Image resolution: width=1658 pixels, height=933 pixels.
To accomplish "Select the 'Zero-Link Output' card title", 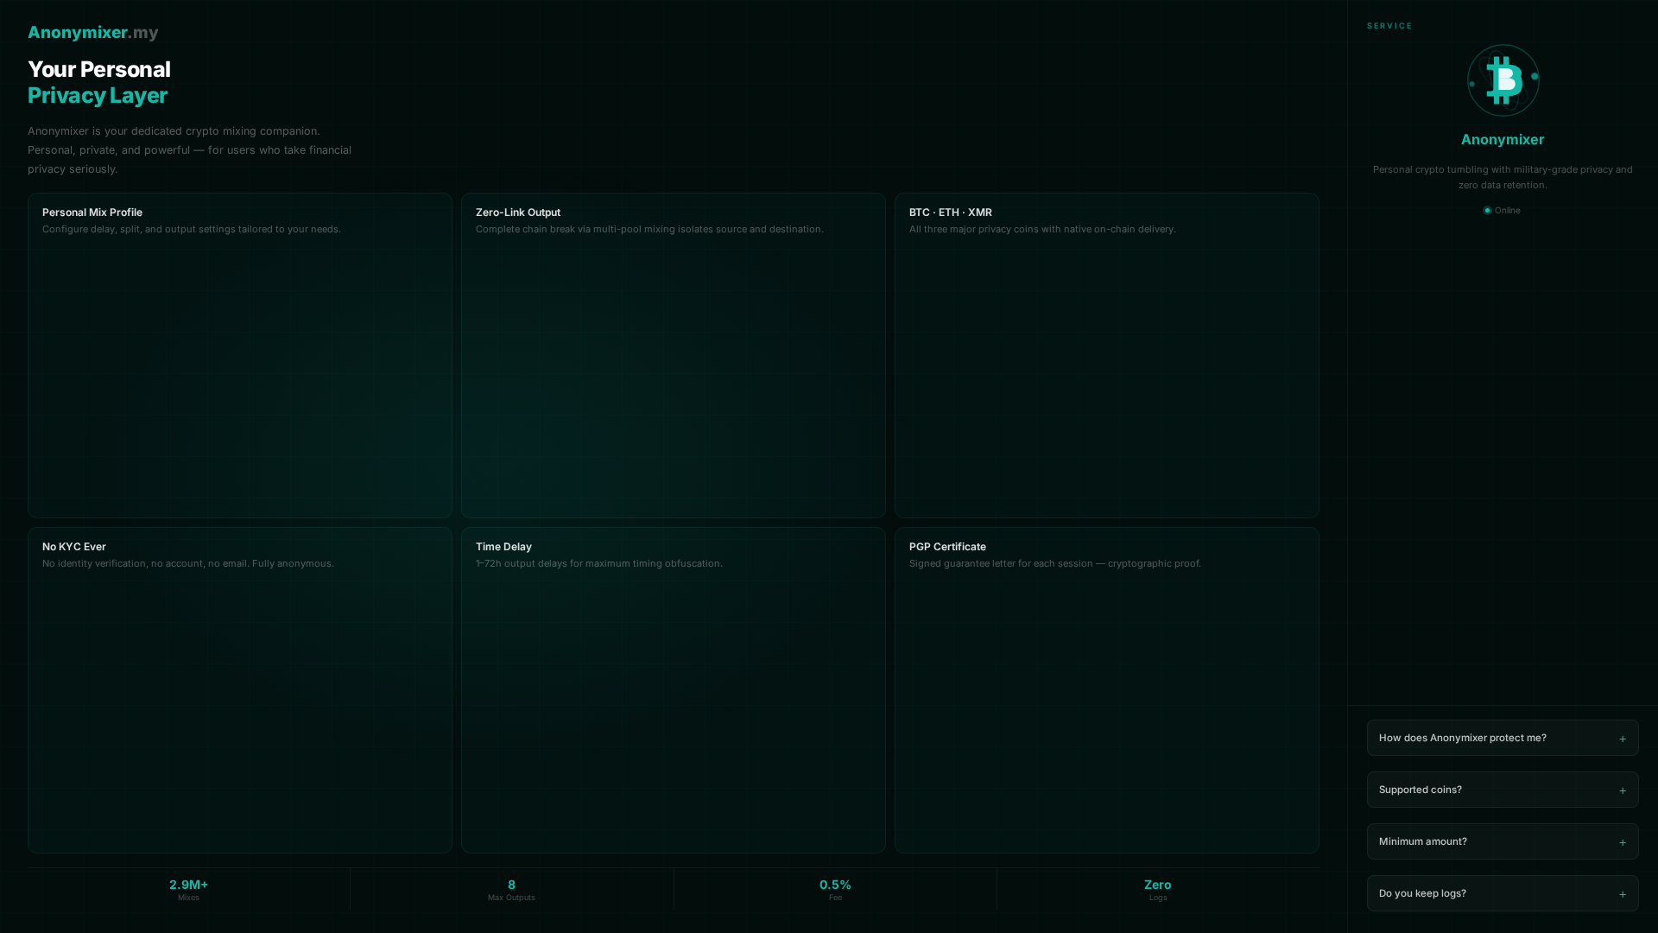I will (x=518, y=213).
